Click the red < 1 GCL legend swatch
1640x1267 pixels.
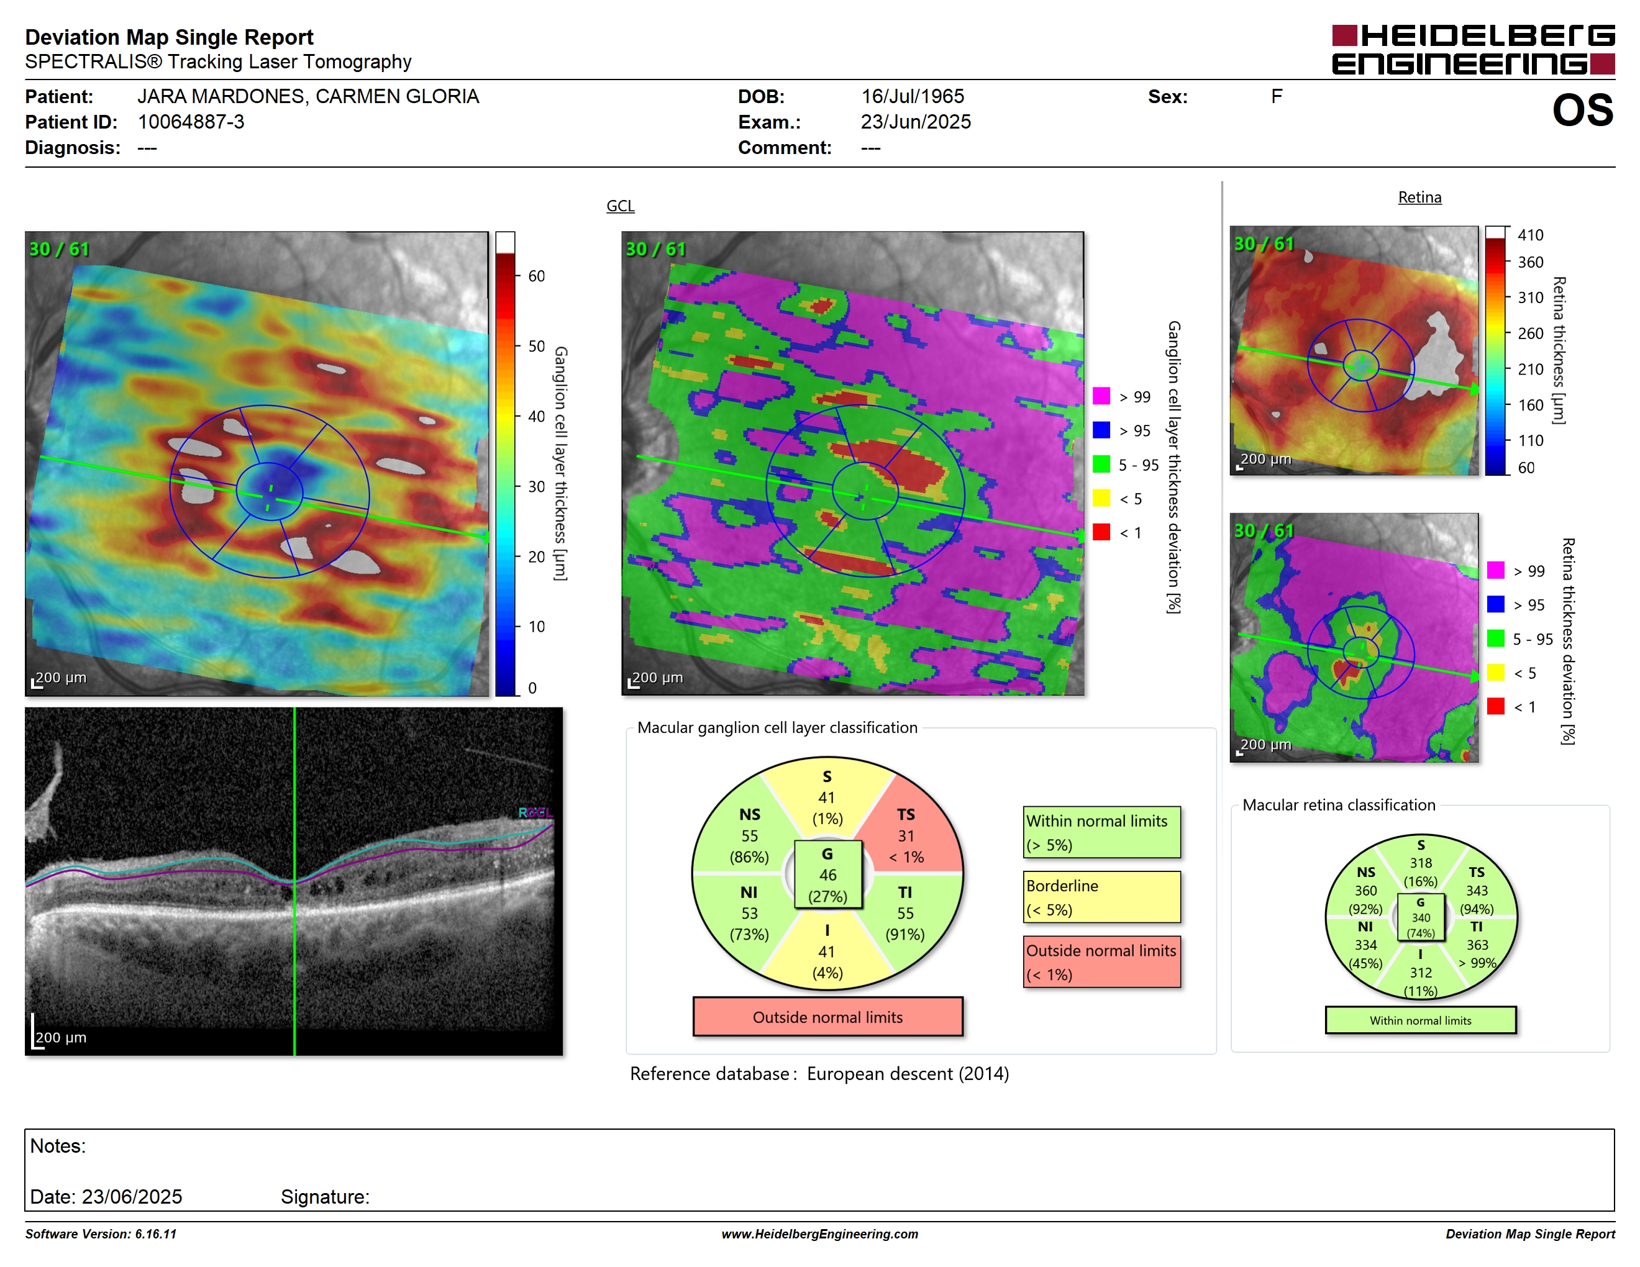(1101, 532)
